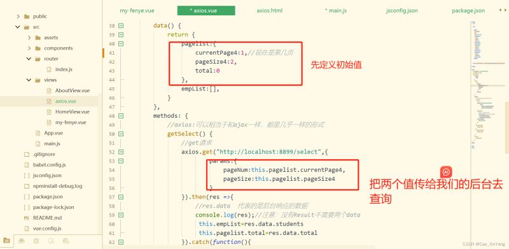Click the fourth bottom sidebar panel icon
The image size is (509, 249).
51,241
